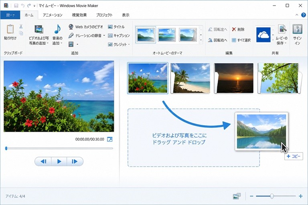Viewport: 308px width, 205px height.
Task: Select third AutoMovie theme thumbnail
Action: (188, 35)
